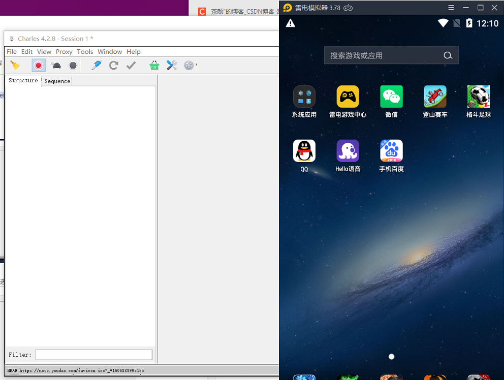Click the 雷电模拟器 logo icon
The width and height of the screenshot is (504, 380).
288,8
